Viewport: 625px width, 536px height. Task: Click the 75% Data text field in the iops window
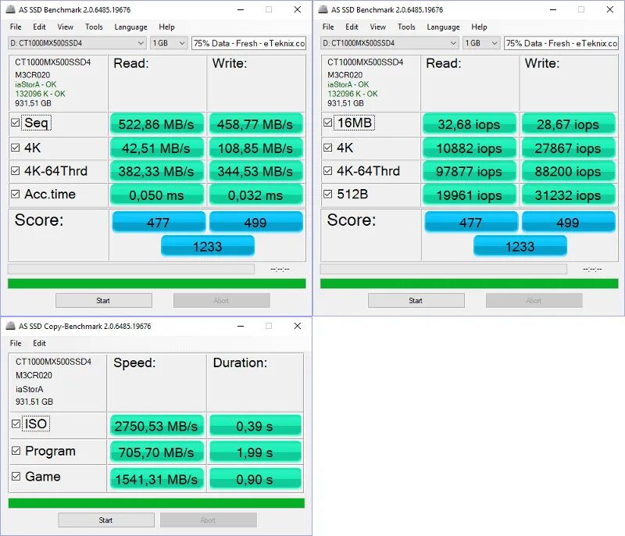(561, 43)
